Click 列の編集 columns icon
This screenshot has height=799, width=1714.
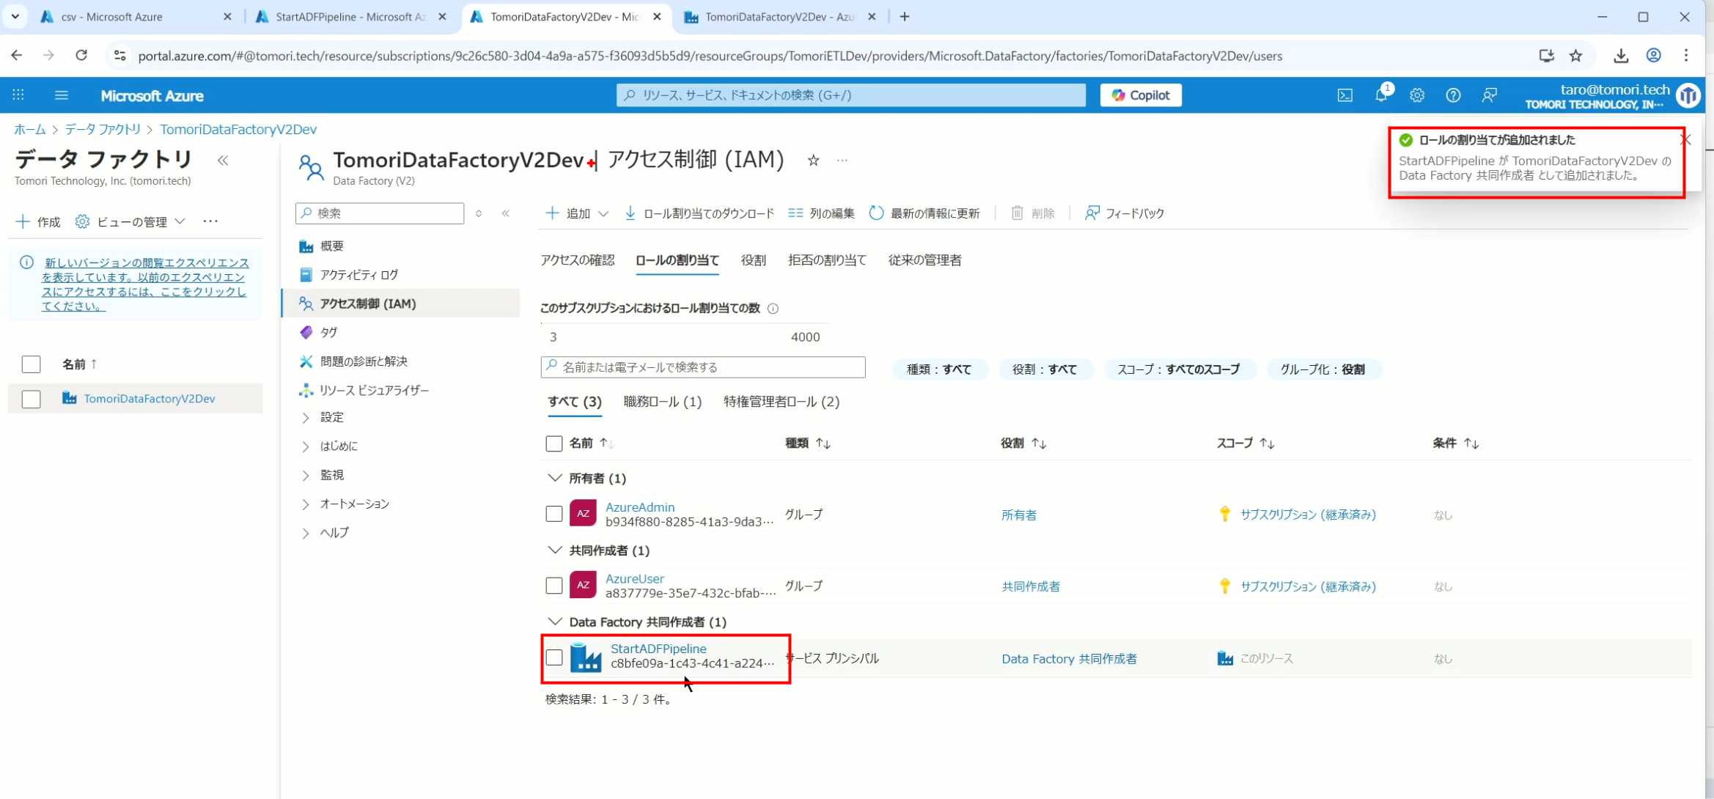(795, 213)
